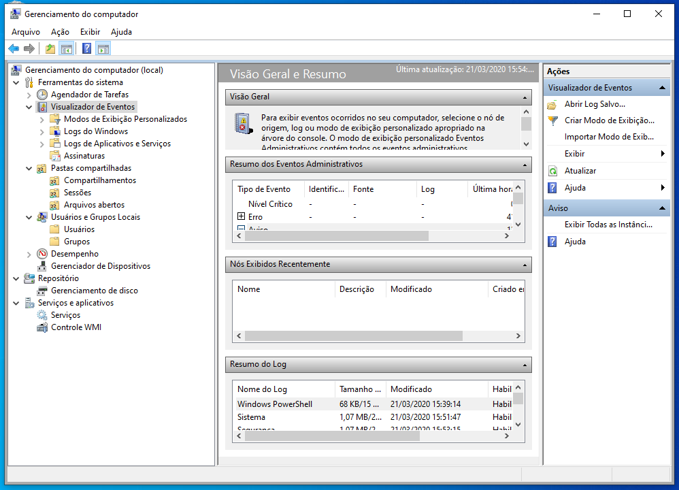Select Compartilhamentos in the tree
The height and width of the screenshot is (490, 679).
pyautogui.click(x=99, y=180)
